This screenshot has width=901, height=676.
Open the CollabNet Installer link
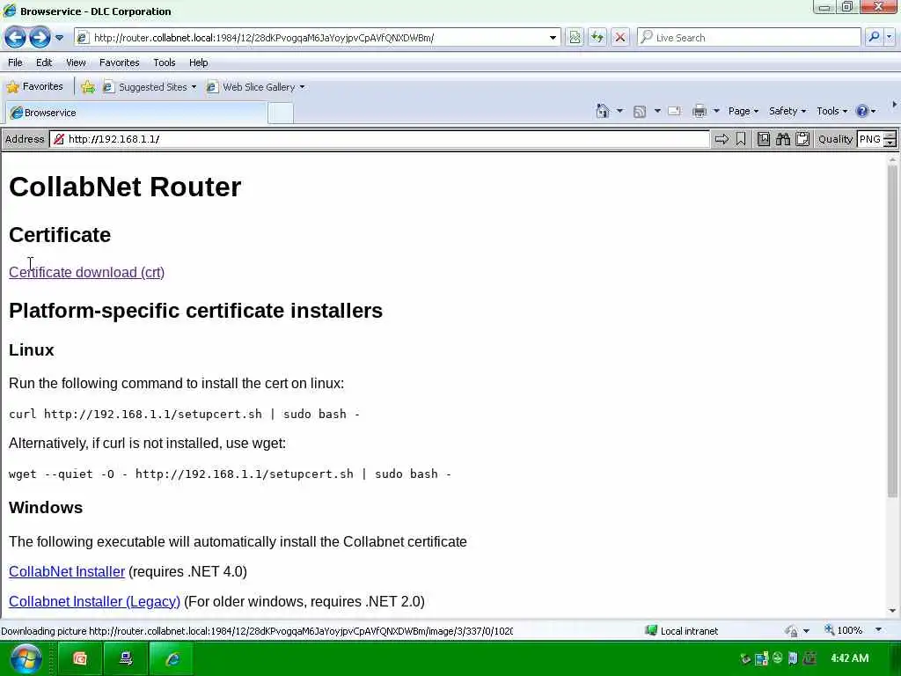tap(67, 571)
